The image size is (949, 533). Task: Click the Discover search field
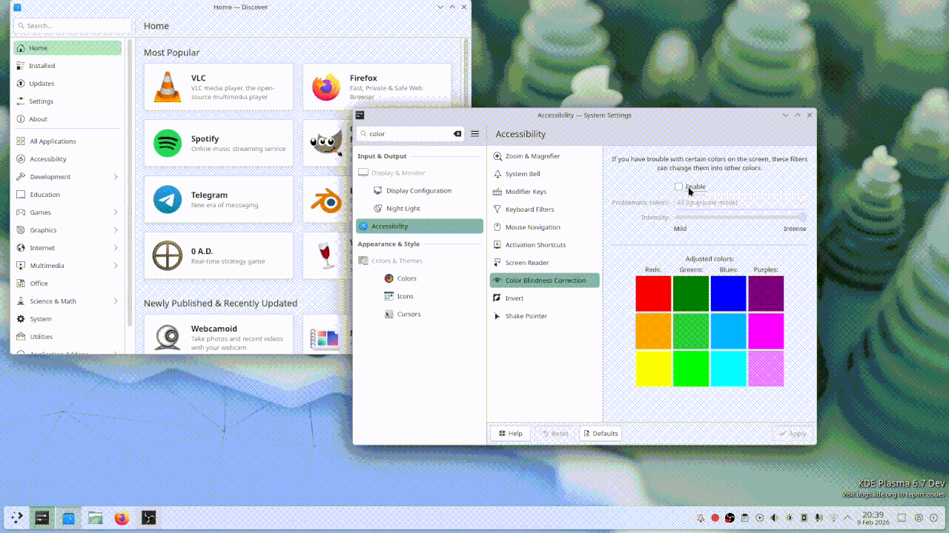pos(73,25)
